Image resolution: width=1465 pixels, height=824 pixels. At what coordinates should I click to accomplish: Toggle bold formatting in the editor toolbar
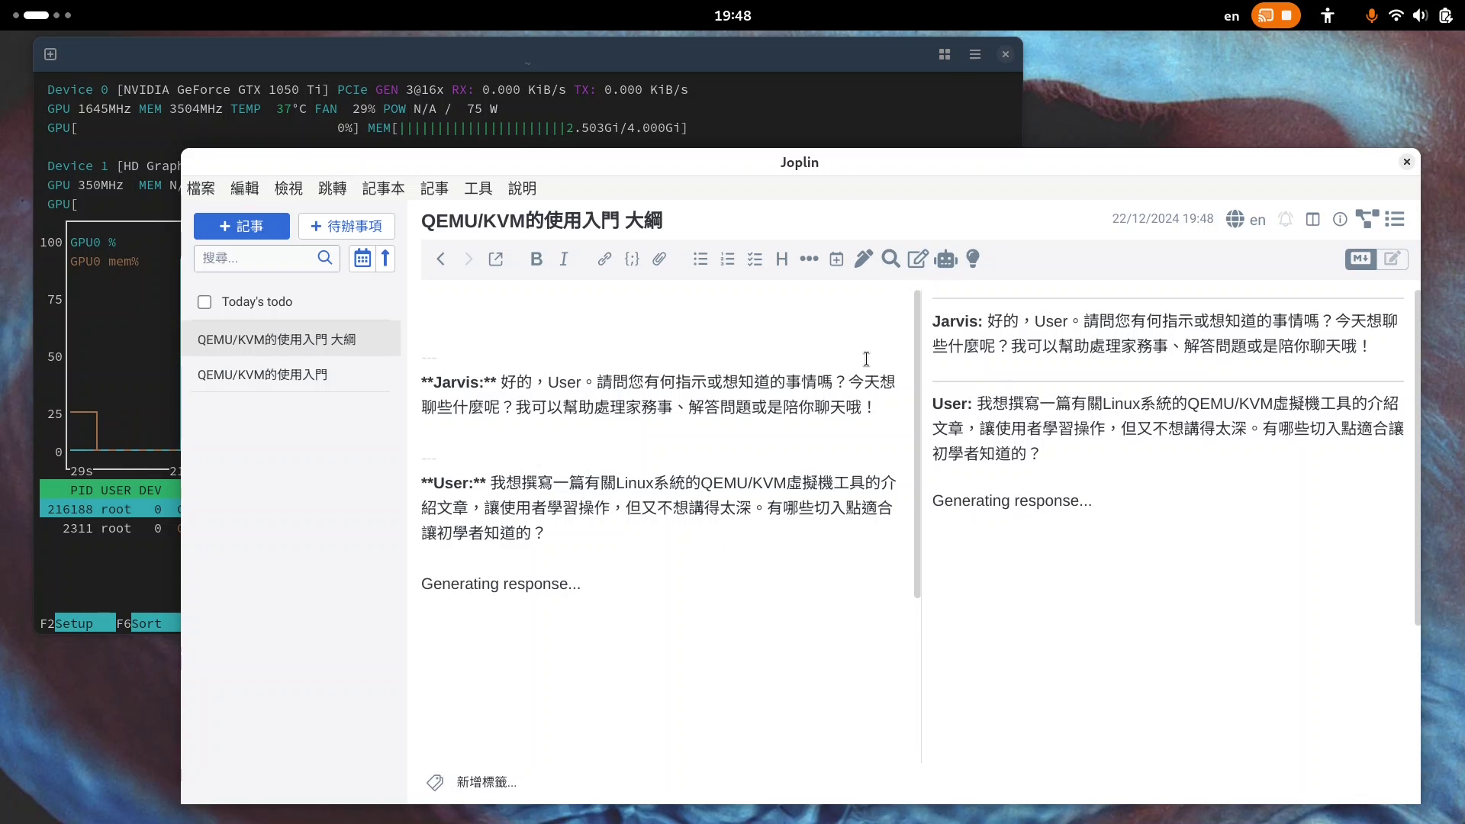click(x=536, y=259)
